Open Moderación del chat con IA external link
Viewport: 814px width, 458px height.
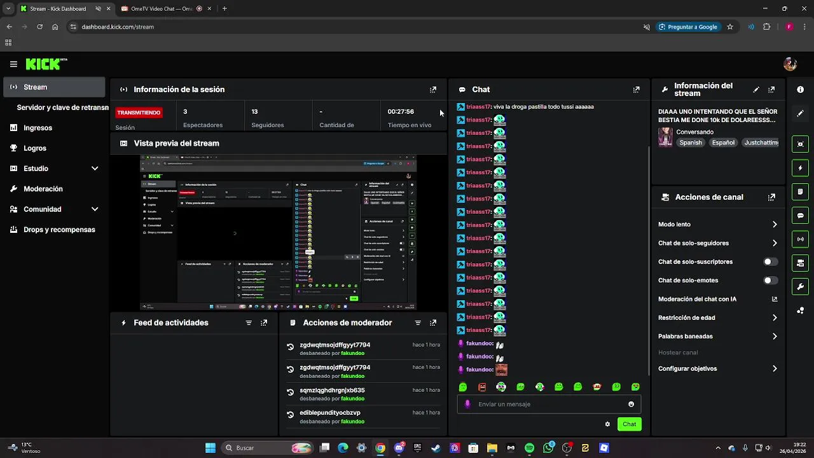(775, 299)
